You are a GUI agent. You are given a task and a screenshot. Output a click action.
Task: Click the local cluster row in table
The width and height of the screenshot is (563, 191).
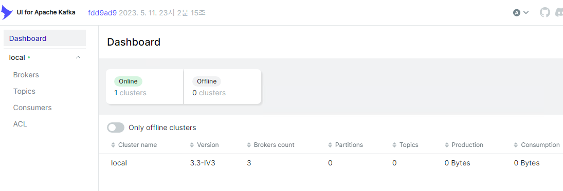click(x=331, y=163)
